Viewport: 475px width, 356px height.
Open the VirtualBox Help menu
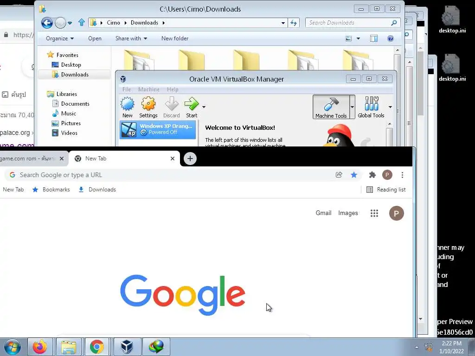(173, 89)
